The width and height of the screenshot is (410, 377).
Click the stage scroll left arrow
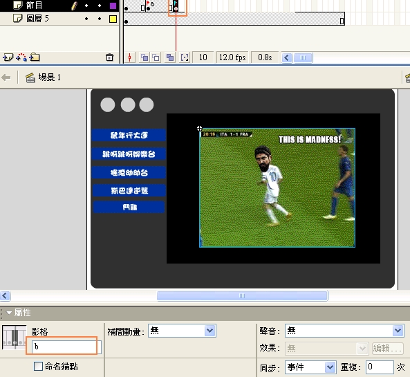[x=5, y=296]
